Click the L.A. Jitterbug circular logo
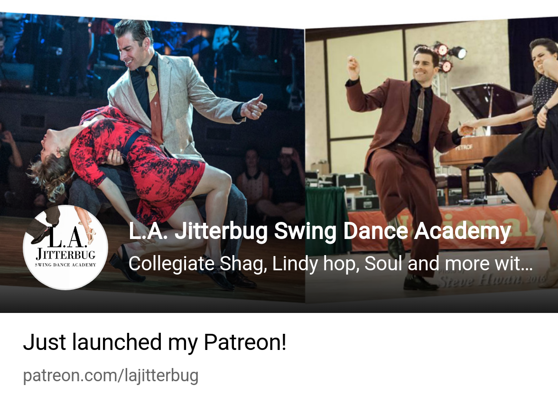This screenshot has height=404, width=558. pos(65,248)
